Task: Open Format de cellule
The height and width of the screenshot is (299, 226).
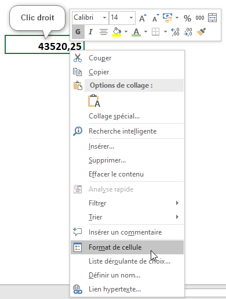Action: (x=127, y=247)
